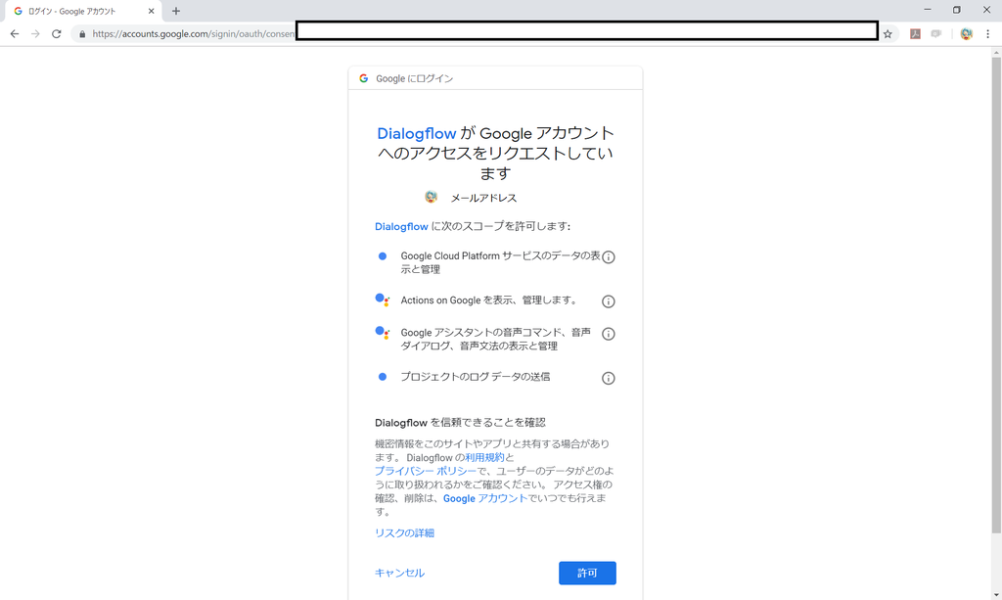Restore down the Chrome window
The image size is (1002, 600).
957,10
